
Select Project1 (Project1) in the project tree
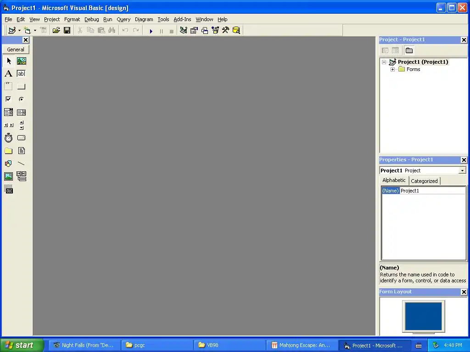423,62
